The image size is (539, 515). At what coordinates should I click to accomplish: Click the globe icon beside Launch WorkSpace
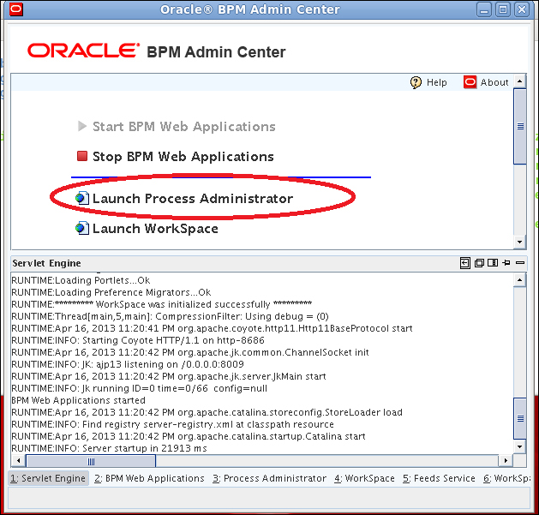click(81, 228)
